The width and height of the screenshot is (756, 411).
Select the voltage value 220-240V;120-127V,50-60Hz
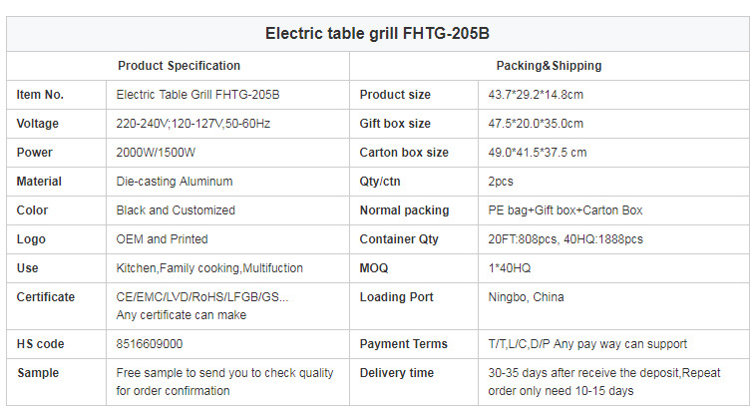click(192, 124)
